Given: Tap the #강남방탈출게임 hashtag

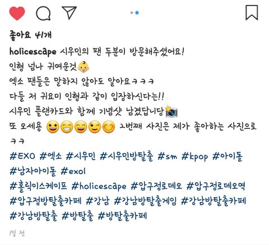Looking at the screenshot, I should coord(145,201).
